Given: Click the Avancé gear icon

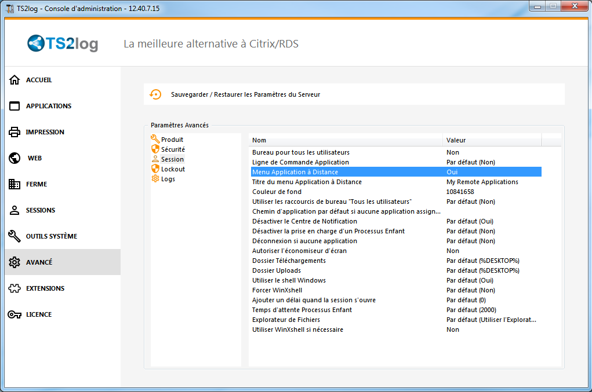Looking at the screenshot, I should pos(14,262).
